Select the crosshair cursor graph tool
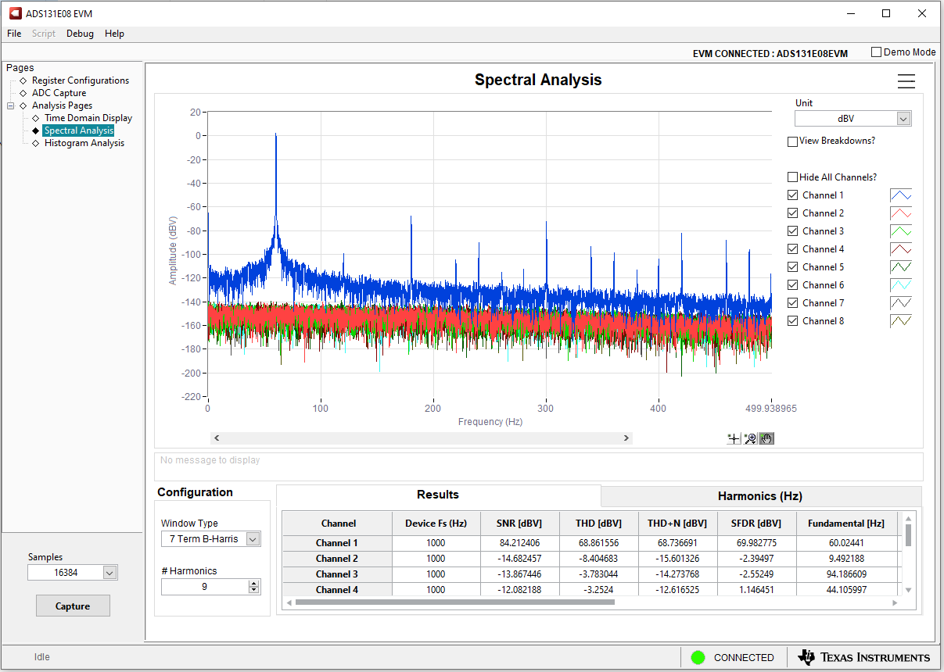944x672 pixels. 734,438
